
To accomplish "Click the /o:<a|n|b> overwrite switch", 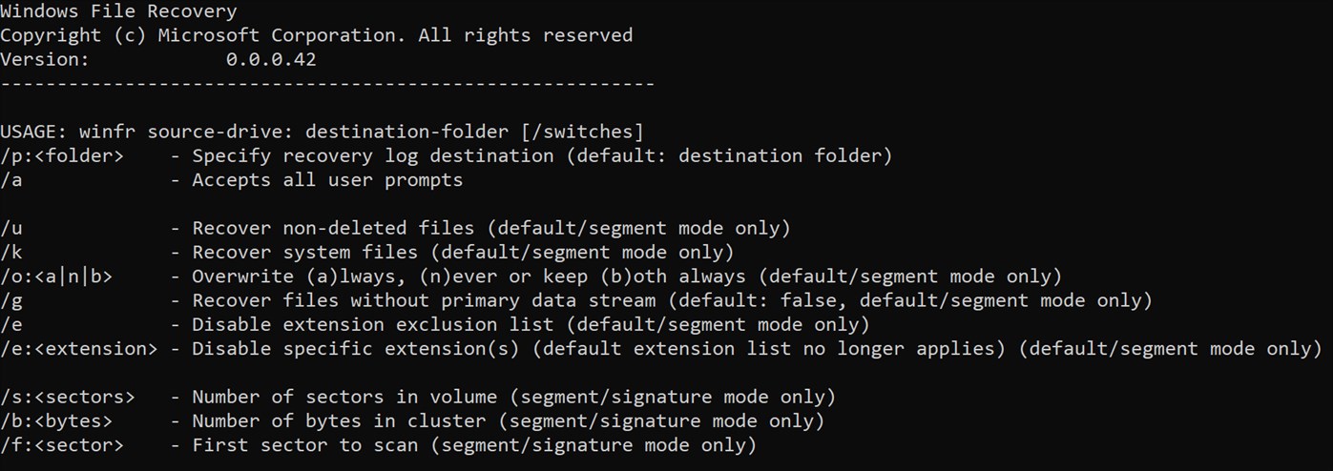I will click(56, 276).
